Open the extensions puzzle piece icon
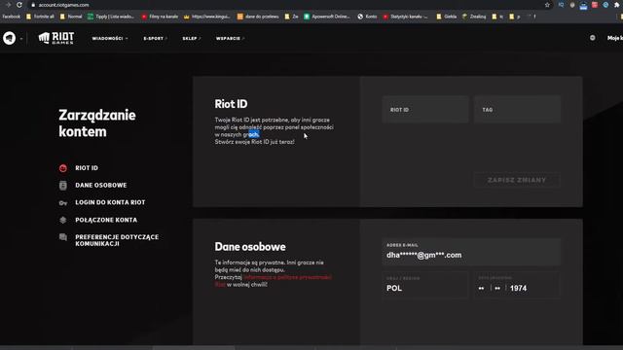 pyautogui.click(x=617, y=5)
